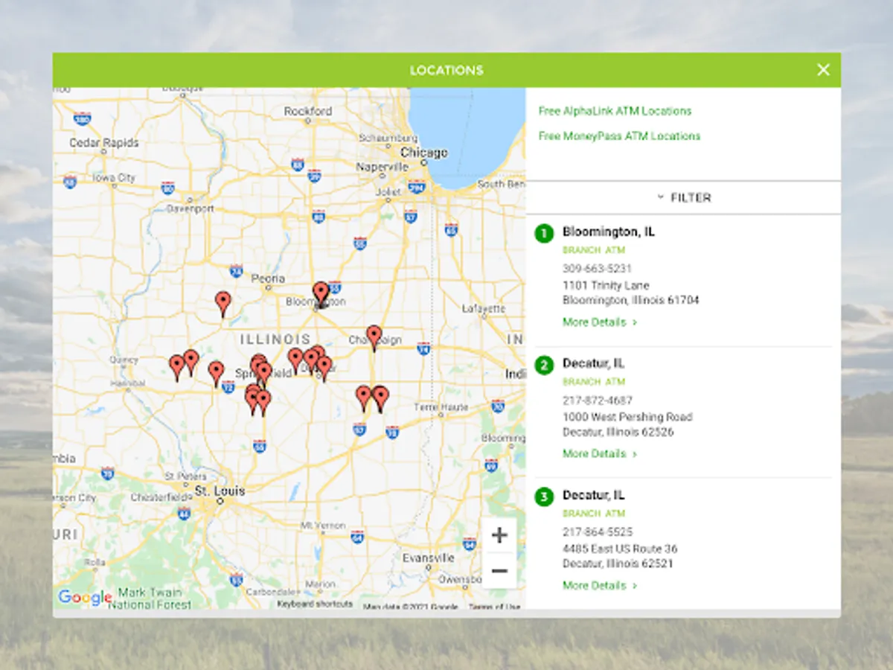Select the map pin at Champaign
893x670 pixels.
pos(374,336)
